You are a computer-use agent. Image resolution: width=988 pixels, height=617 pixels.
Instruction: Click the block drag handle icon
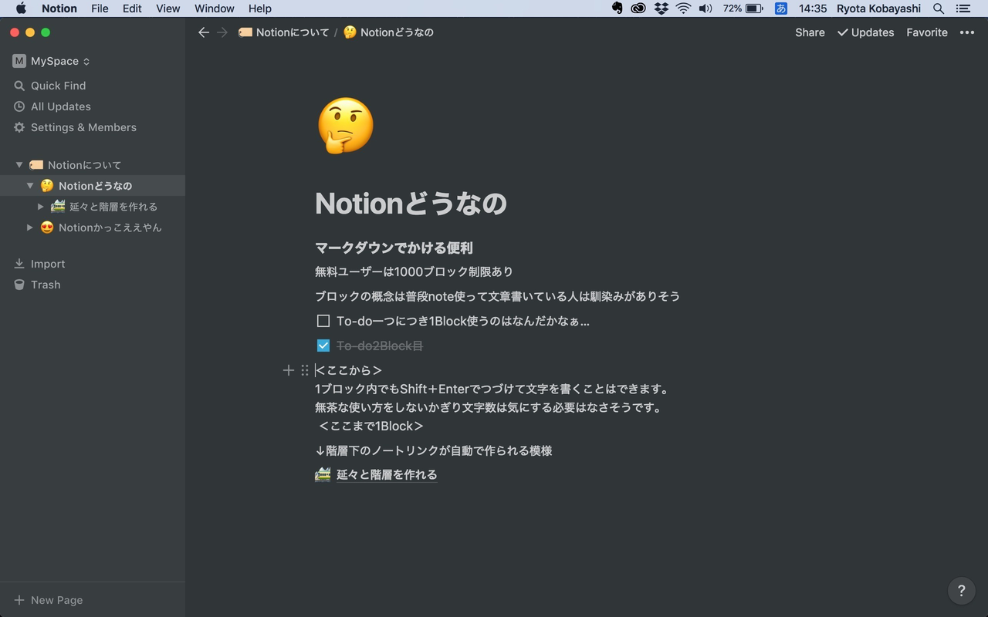coord(305,370)
